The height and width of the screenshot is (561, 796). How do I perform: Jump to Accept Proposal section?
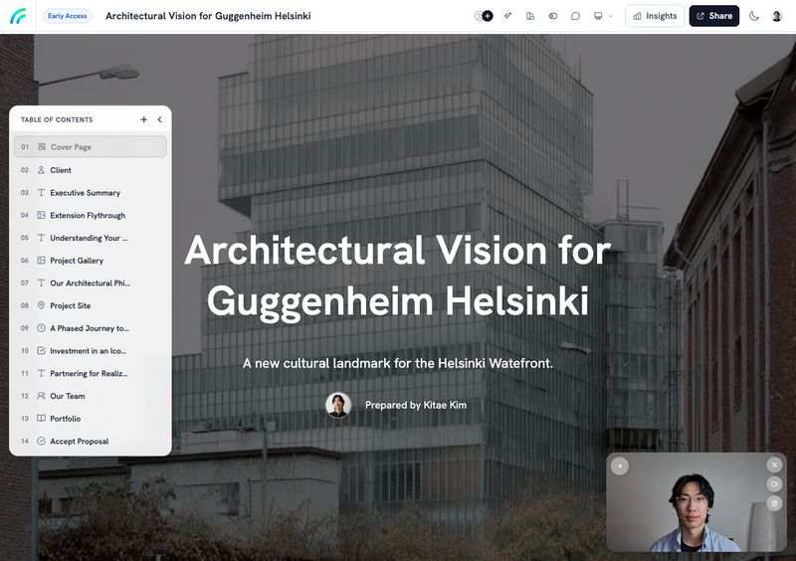(x=79, y=442)
